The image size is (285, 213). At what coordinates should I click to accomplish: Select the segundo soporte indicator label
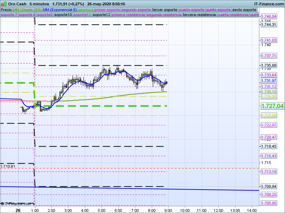click(136, 10)
